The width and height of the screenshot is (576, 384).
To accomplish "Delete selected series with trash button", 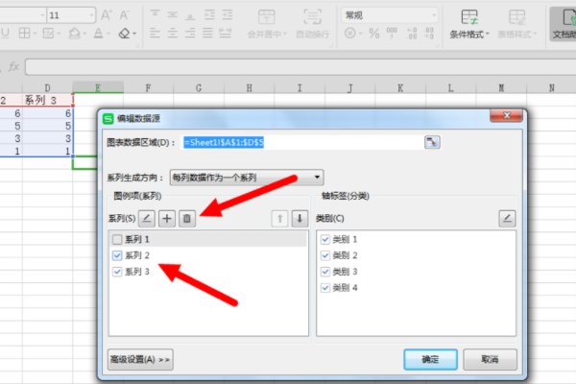I will point(187,219).
